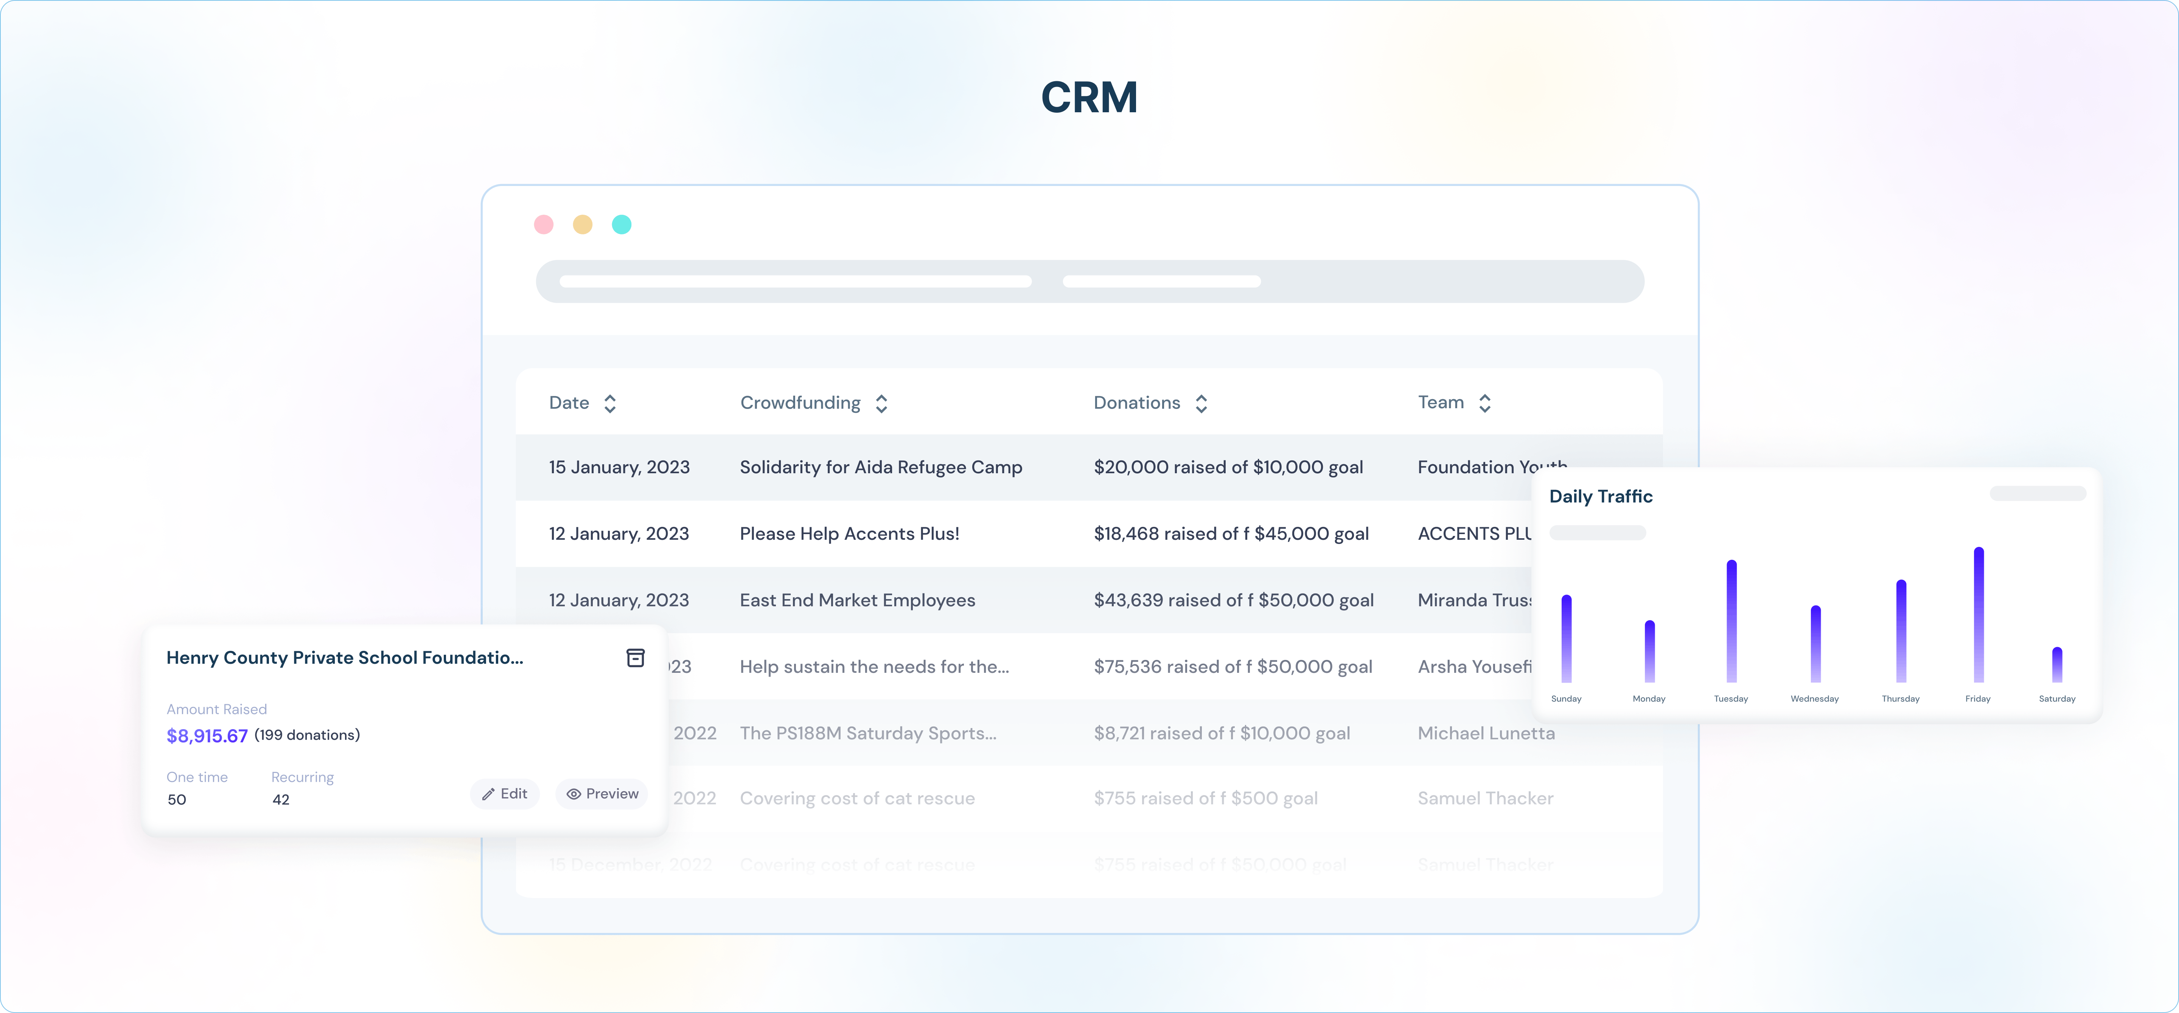Click the Date column header label
The width and height of the screenshot is (2179, 1013).
569,403
